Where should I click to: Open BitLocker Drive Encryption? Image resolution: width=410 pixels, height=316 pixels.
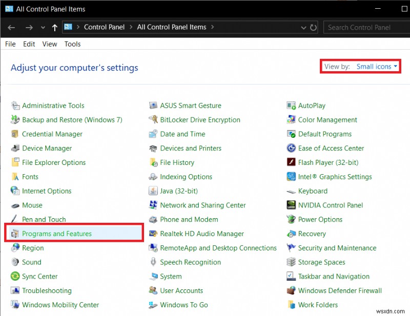(200, 119)
